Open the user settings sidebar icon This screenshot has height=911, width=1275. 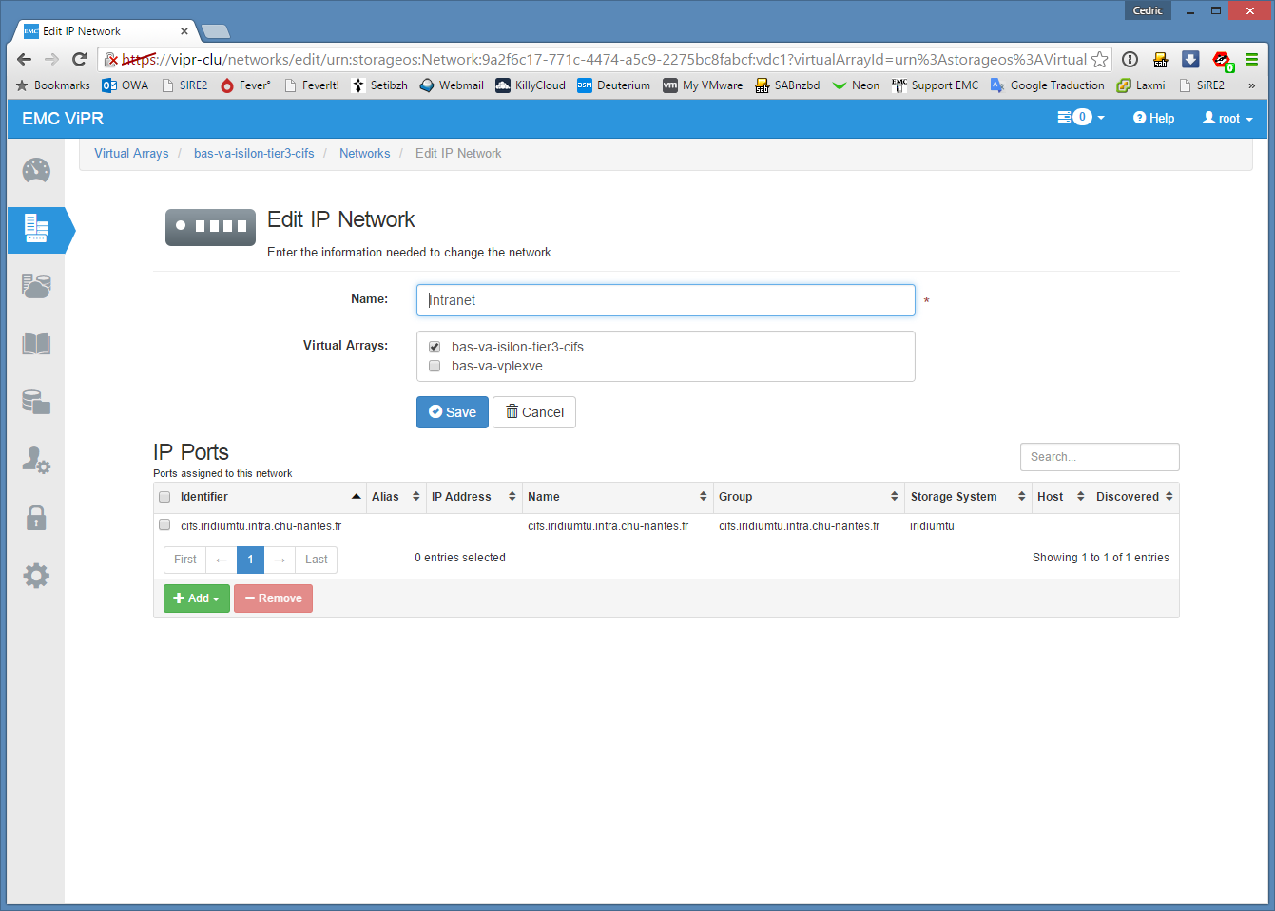point(36,460)
